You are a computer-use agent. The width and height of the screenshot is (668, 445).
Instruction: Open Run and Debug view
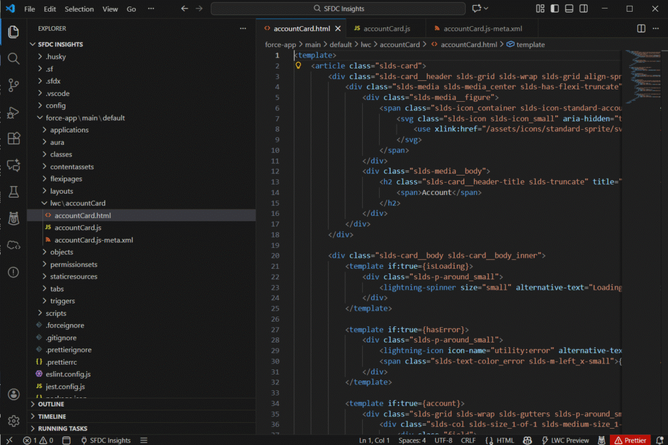tap(13, 112)
